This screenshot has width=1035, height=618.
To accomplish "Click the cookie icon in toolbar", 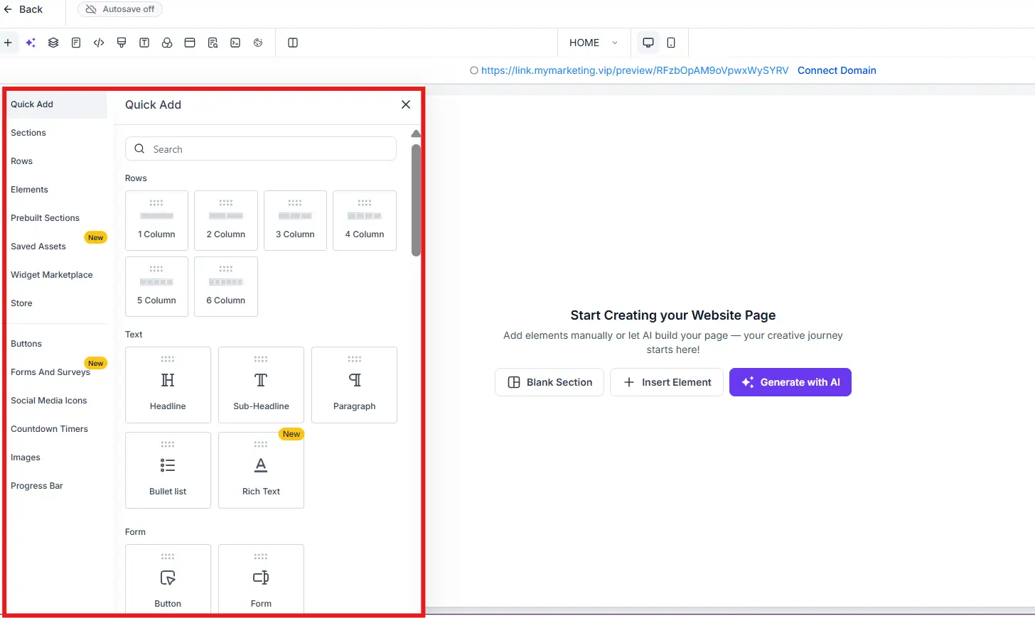I will click(x=258, y=43).
